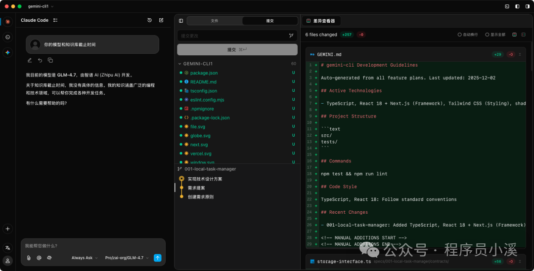Collapse the storage-interface.ts diff block

point(520,262)
